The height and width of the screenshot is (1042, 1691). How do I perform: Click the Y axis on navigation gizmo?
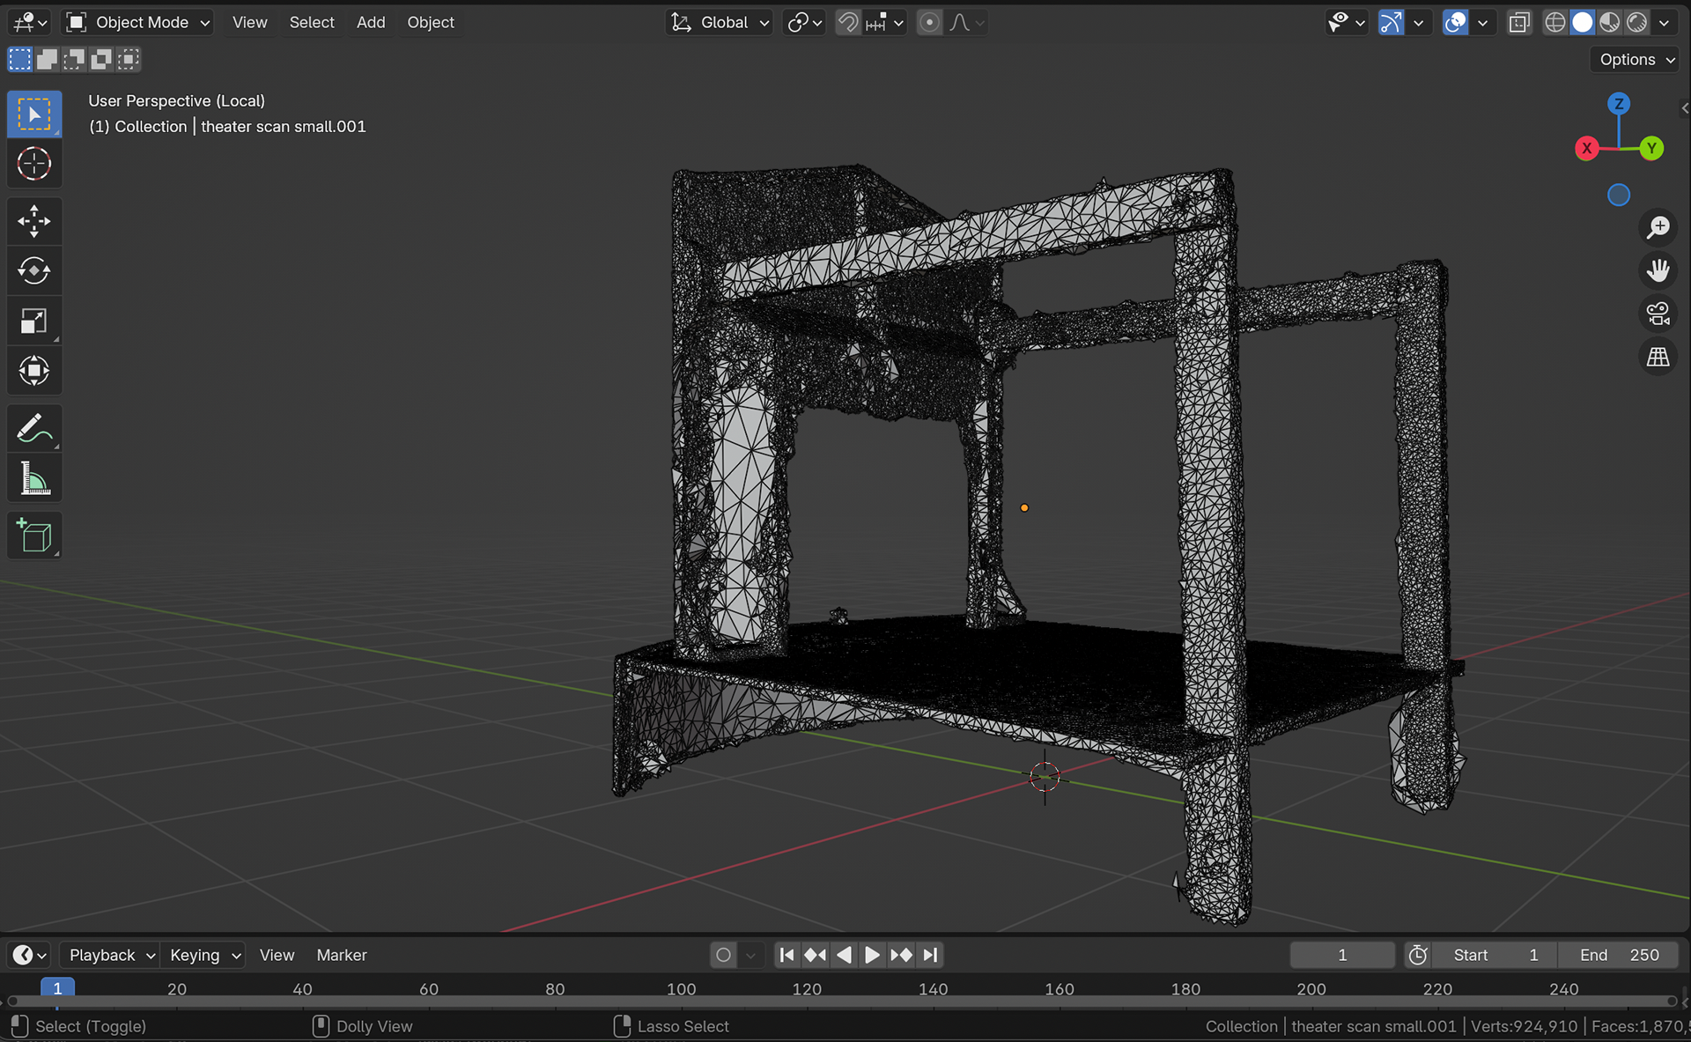coord(1652,148)
